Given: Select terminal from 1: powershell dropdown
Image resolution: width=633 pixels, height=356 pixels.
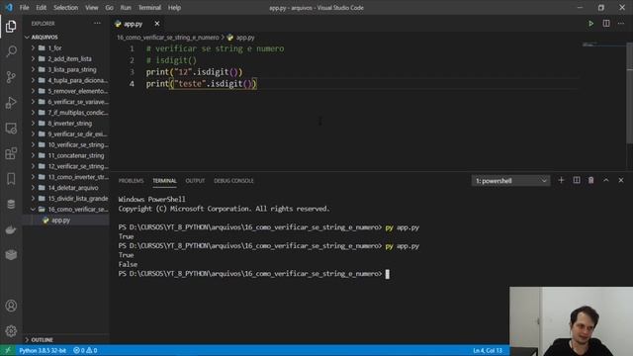Looking at the screenshot, I should (510, 181).
